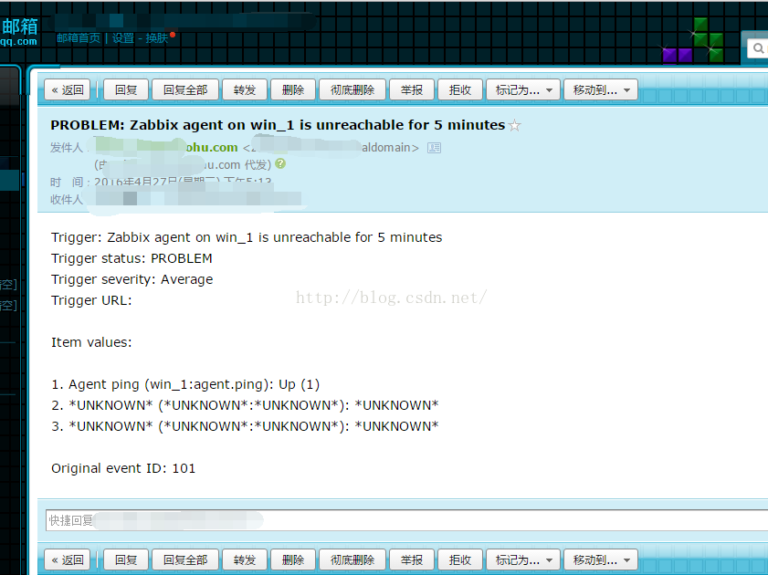This screenshot has height=575, width=768.
Task: Star this Zabbix problem email
Action: (x=514, y=126)
